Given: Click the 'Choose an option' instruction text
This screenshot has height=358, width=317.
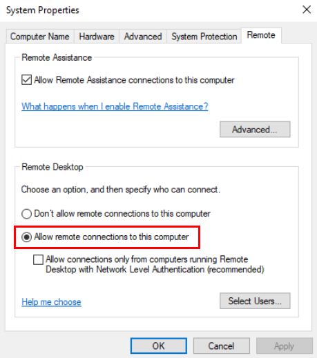Looking at the screenshot, I should [121, 190].
